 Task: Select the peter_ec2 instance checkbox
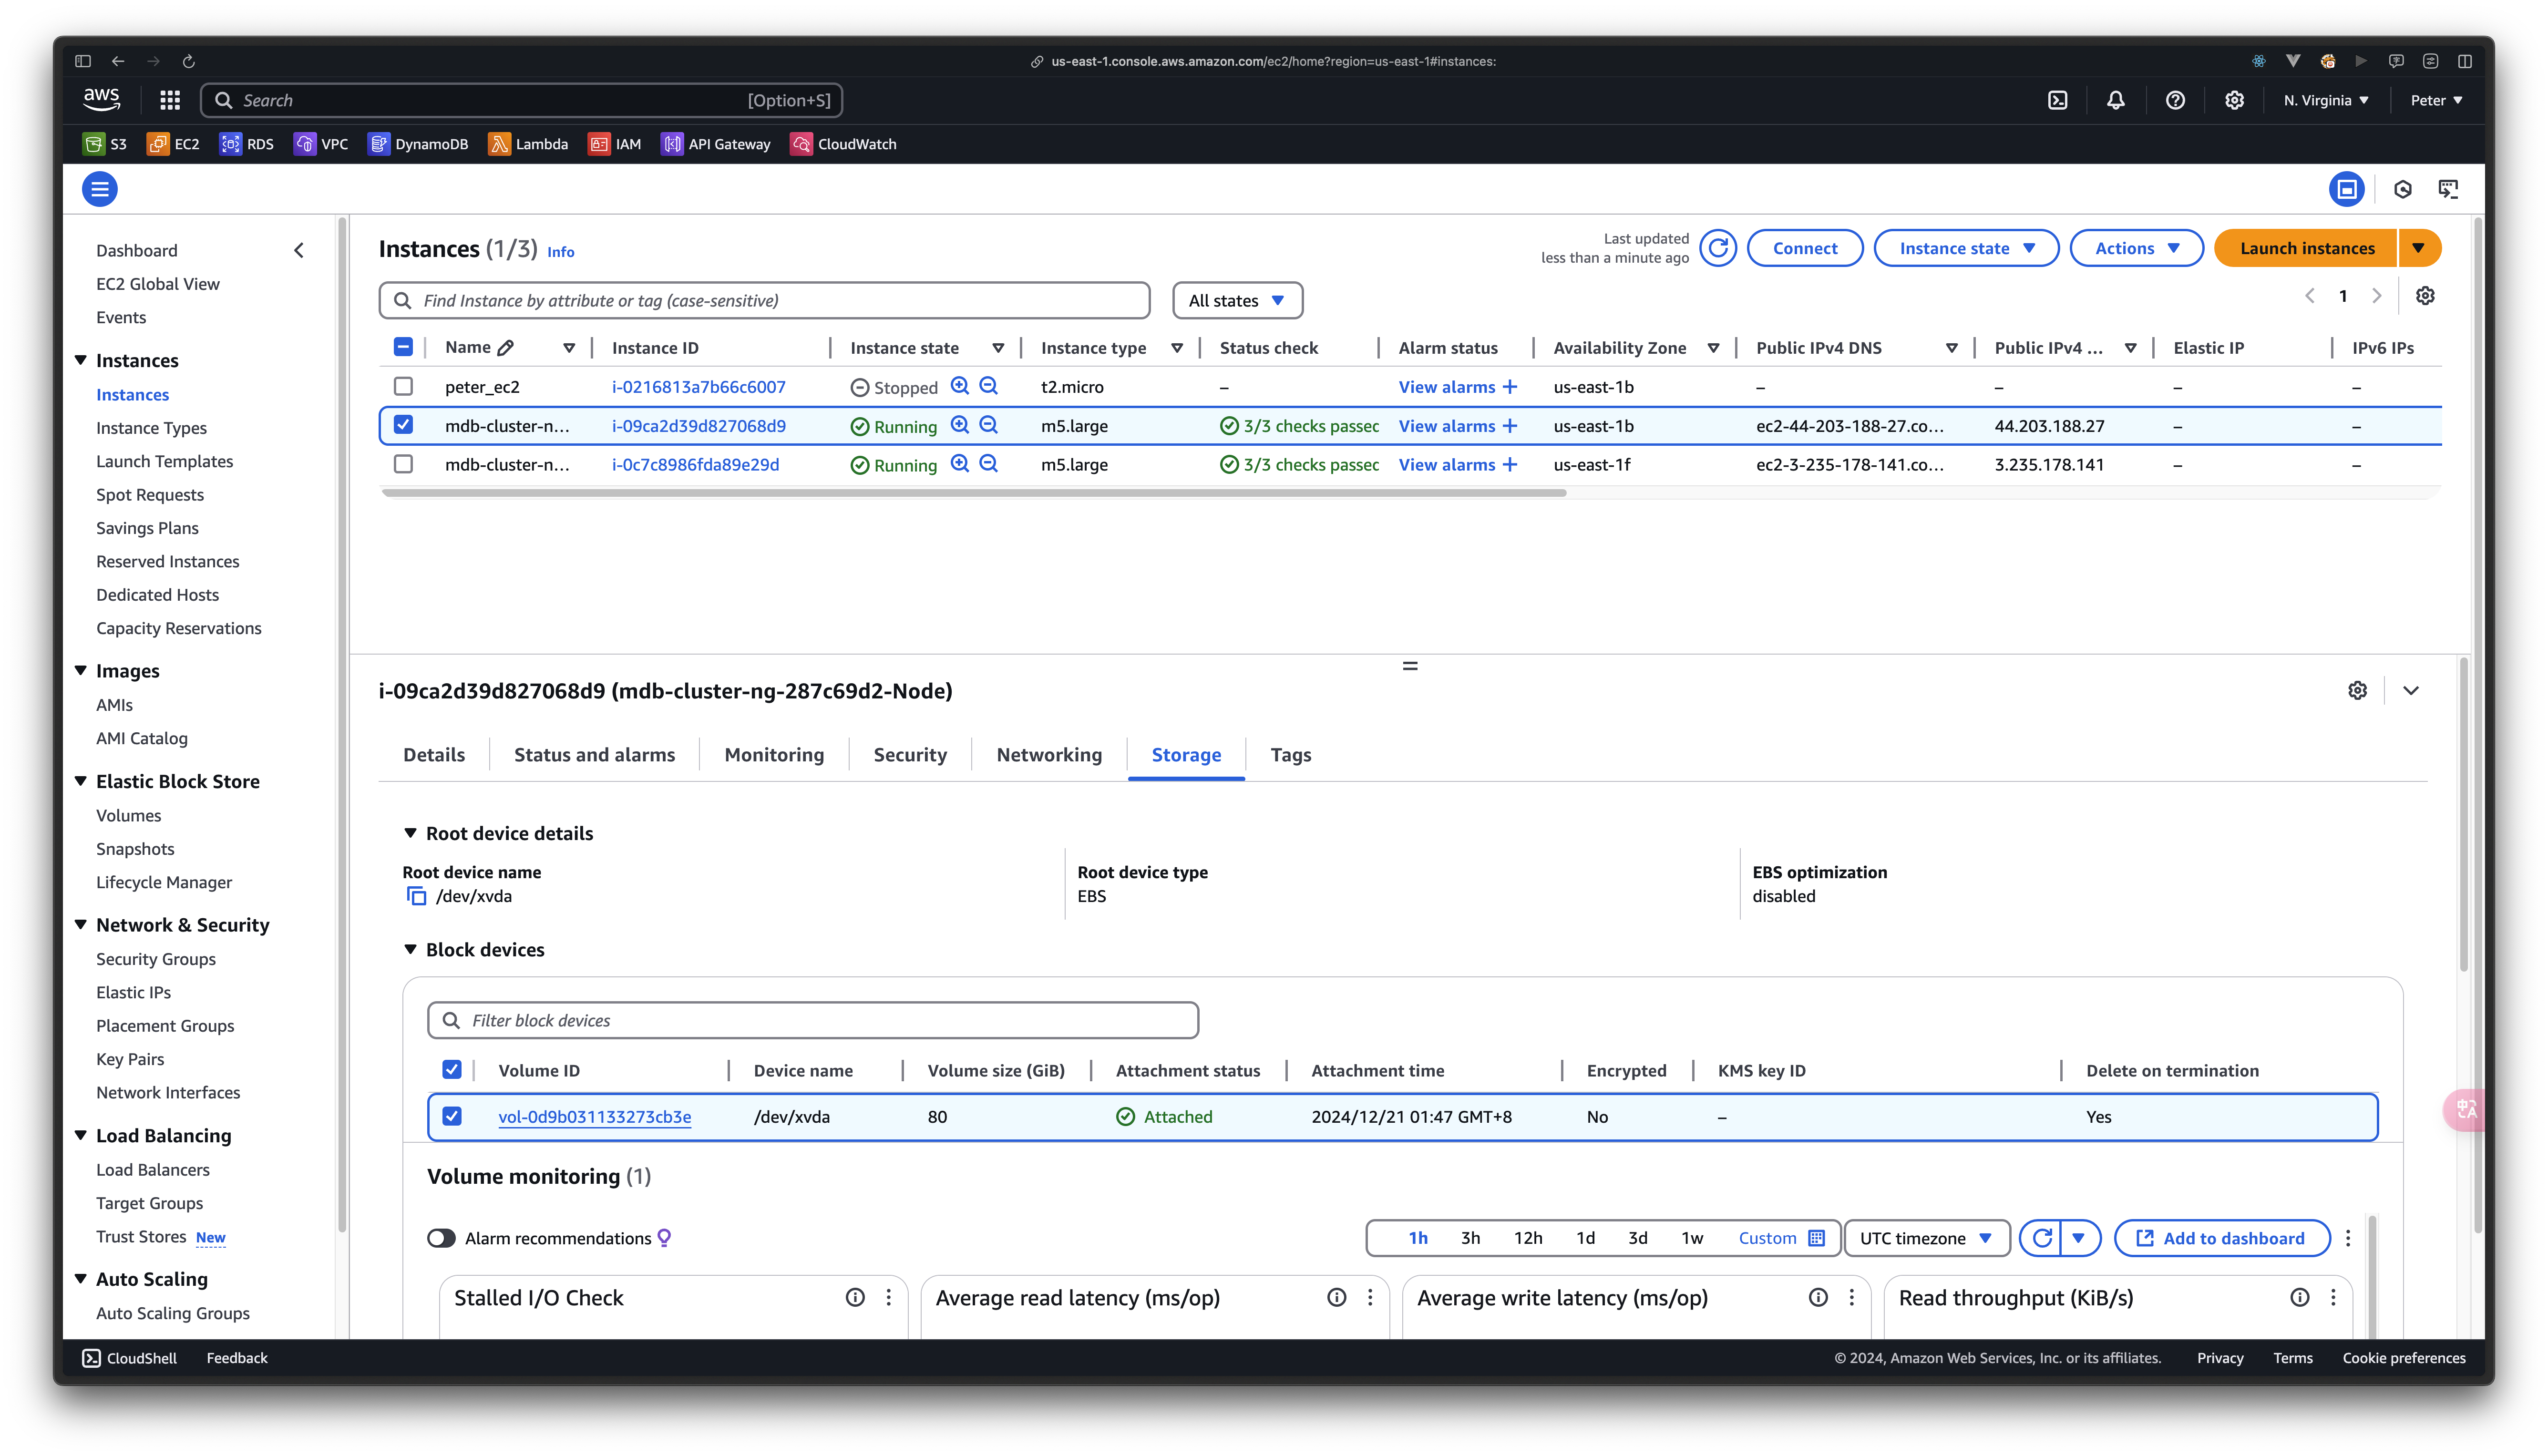tap(403, 386)
